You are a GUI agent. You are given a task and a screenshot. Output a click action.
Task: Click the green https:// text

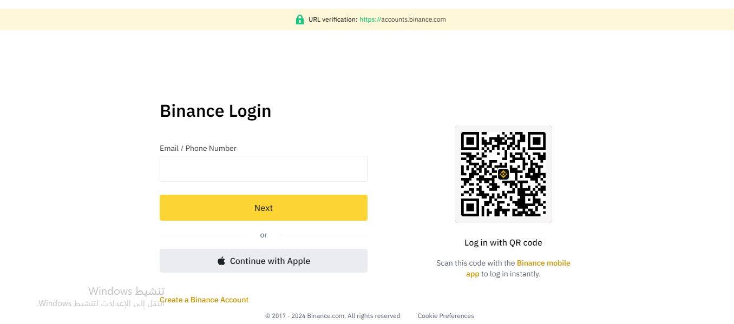370,19
